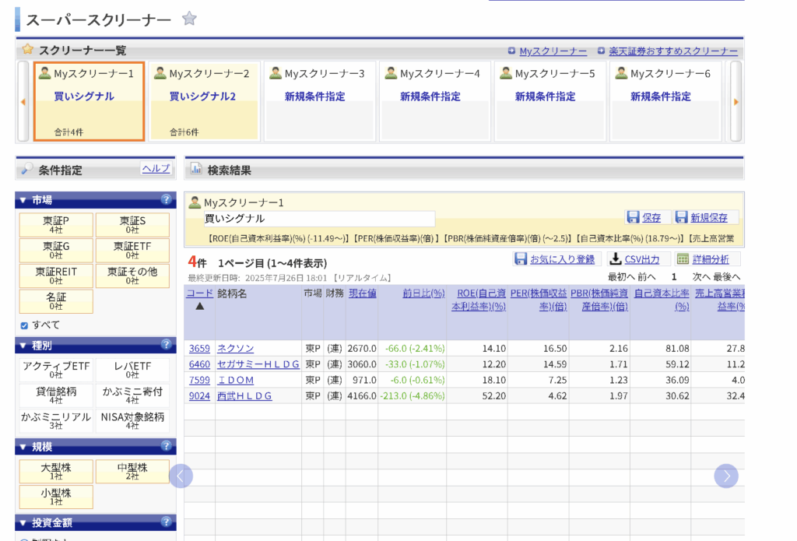Viewport: 797px width, 541px height.
Task: Open help for 規模 section question icon
Action: click(x=166, y=446)
